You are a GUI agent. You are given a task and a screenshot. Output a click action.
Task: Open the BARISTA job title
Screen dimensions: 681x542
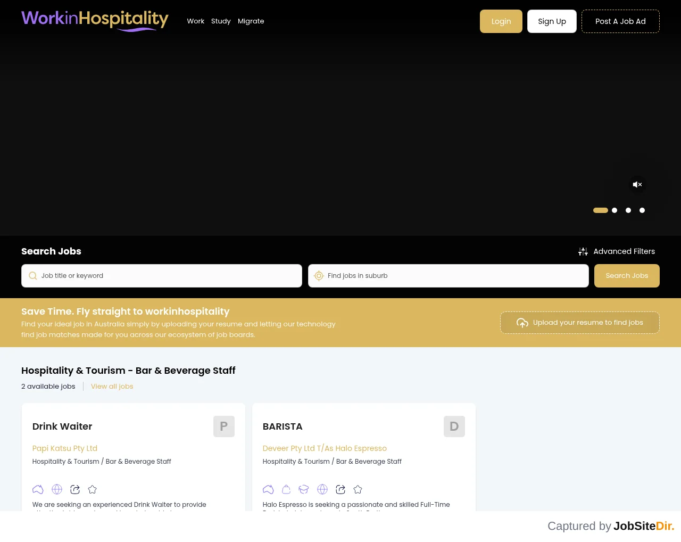(x=283, y=426)
